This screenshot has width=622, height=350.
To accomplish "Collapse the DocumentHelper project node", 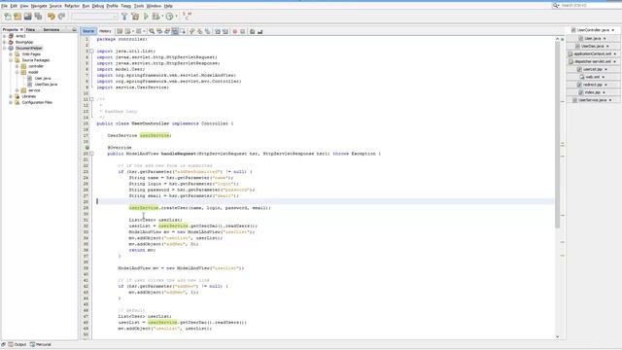I will 4,48.
